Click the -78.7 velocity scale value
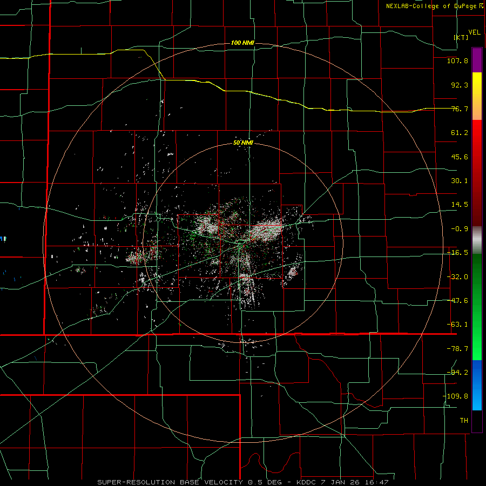The width and height of the screenshot is (486, 486). click(x=457, y=349)
